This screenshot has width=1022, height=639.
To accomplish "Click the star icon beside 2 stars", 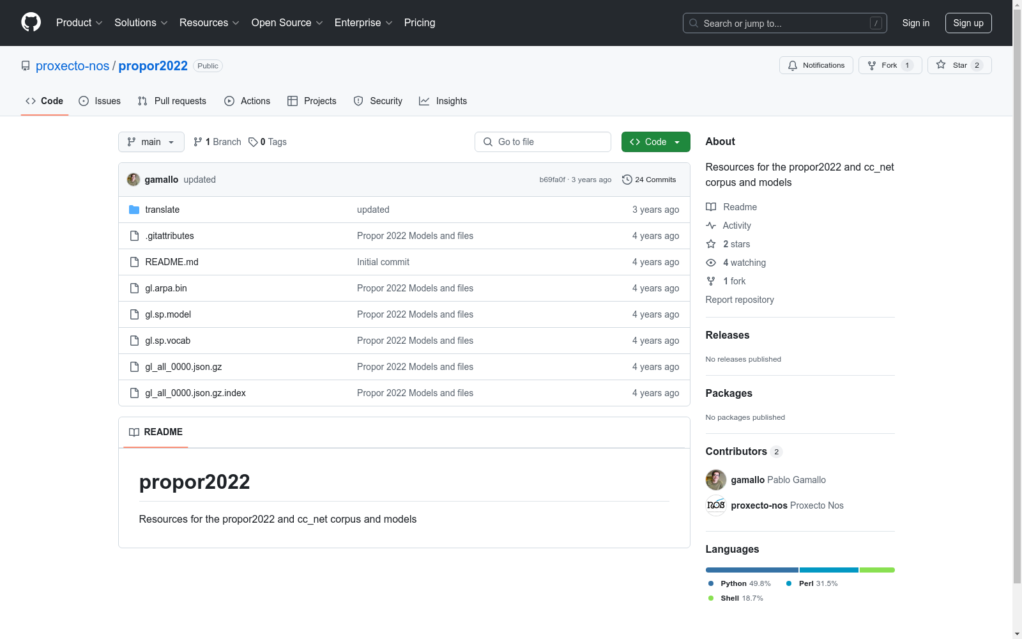I will 711,244.
